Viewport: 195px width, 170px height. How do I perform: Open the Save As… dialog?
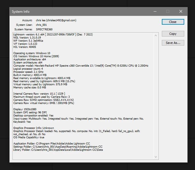[173, 43]
